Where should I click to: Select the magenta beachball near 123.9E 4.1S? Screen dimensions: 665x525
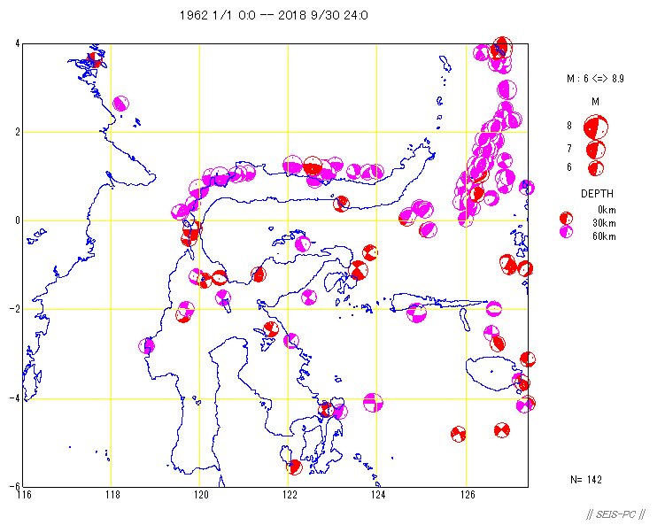(373, 403)
